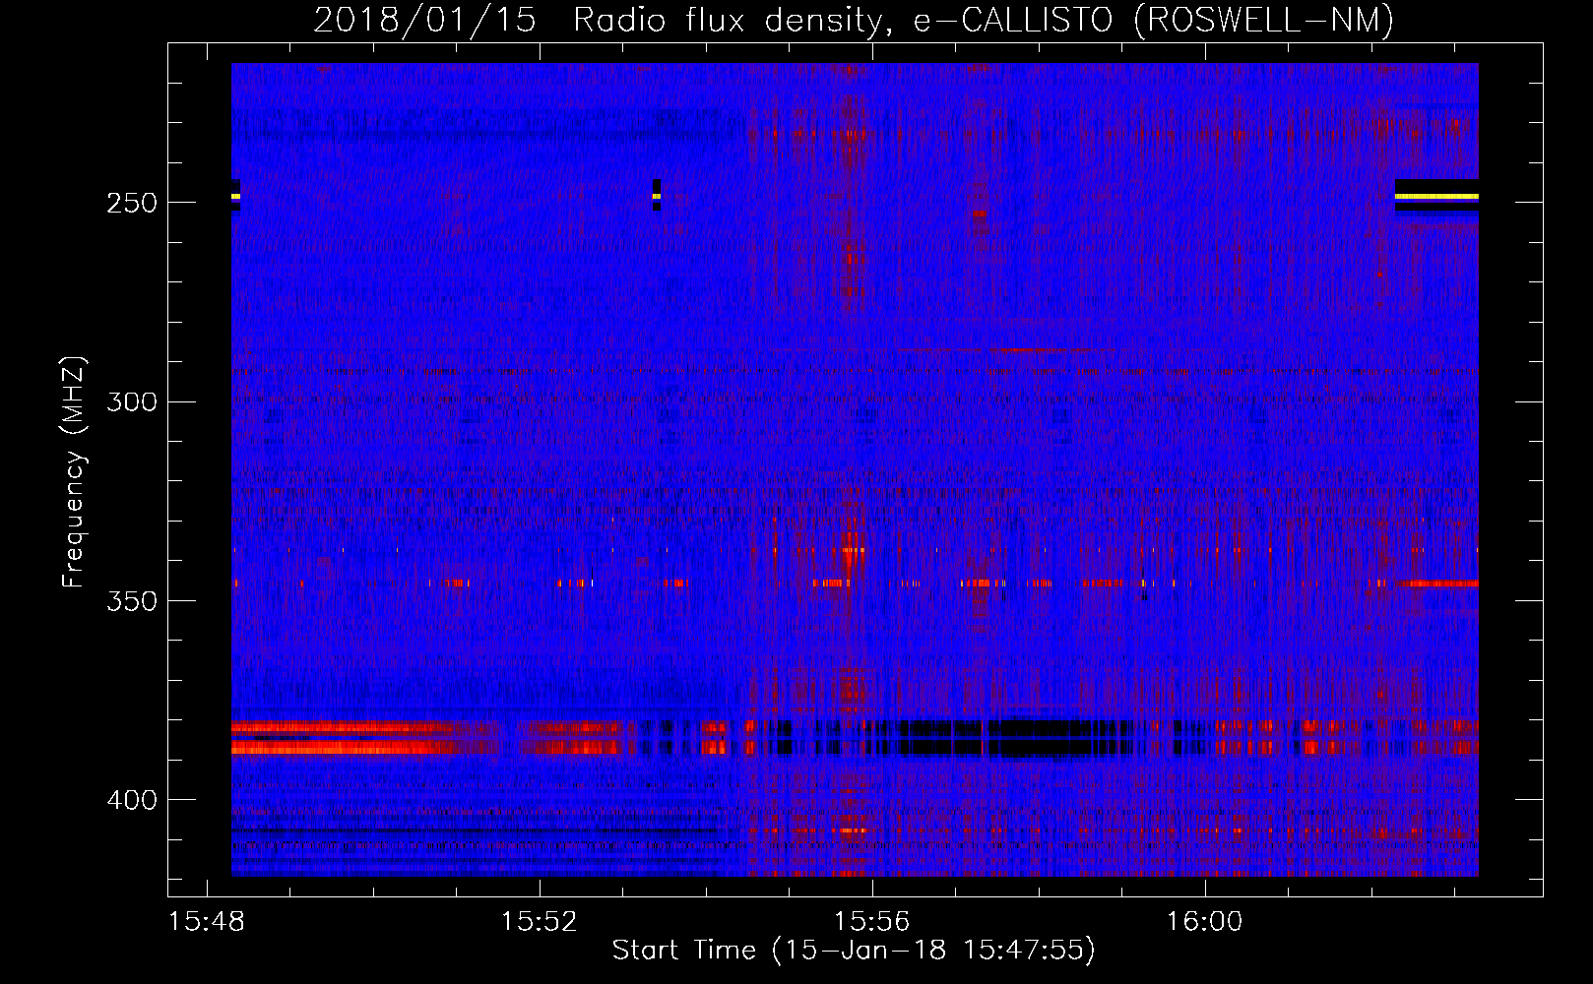Click the Start Time axis caption
This screenshot has height=984, width=1593.
tap(854, 951)
